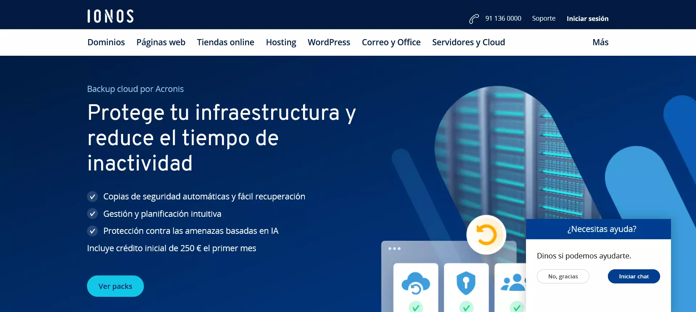Click Iniciar sesión

click(588, 19)
